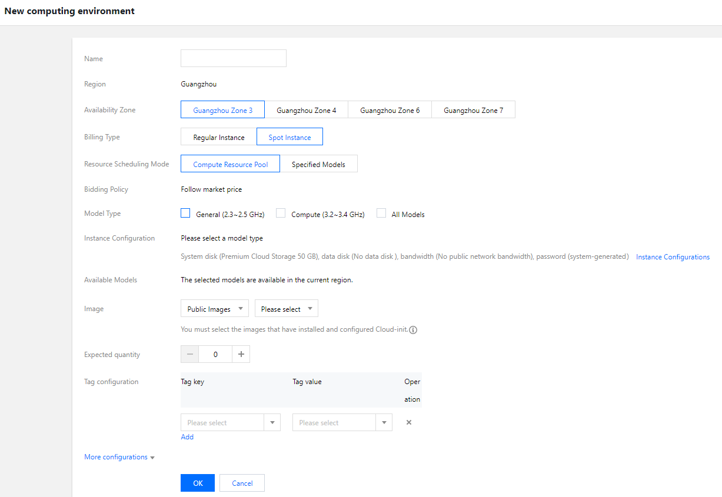The width and height of the screenshot is (722, 497).
Task: Check the General (2.3~2.5 GHz) checkbox
Action: [x=186, y=214]
